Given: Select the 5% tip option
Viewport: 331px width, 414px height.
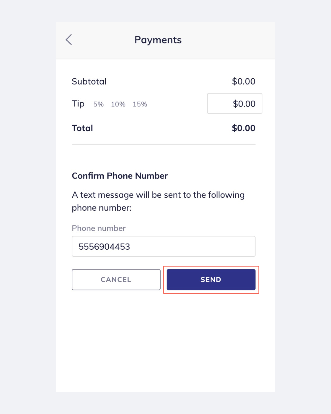Looking at the screenshot, I should 98,104.
